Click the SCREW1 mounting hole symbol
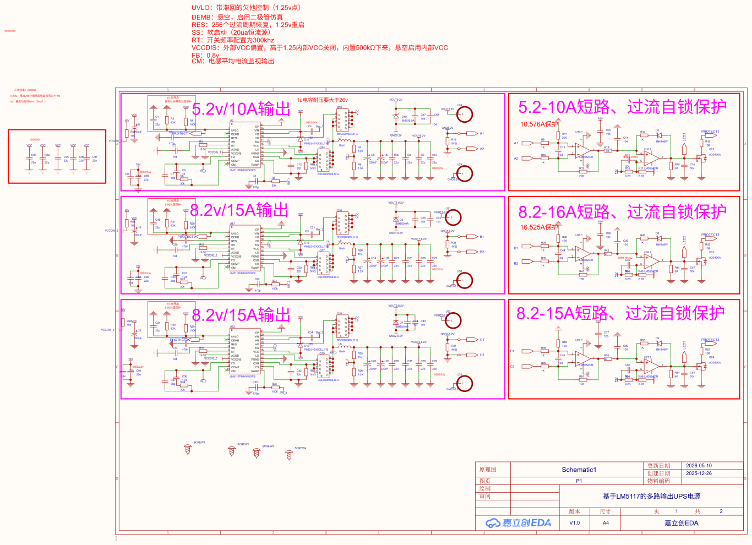Image resolution: width=752 pixels, height=545 pixels. [188, 450]
